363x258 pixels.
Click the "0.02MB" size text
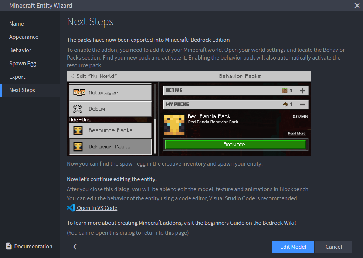300,116
